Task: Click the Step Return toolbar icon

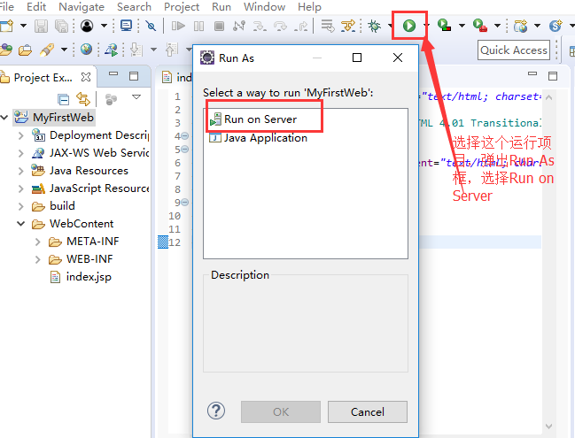Action: (300, 26)
